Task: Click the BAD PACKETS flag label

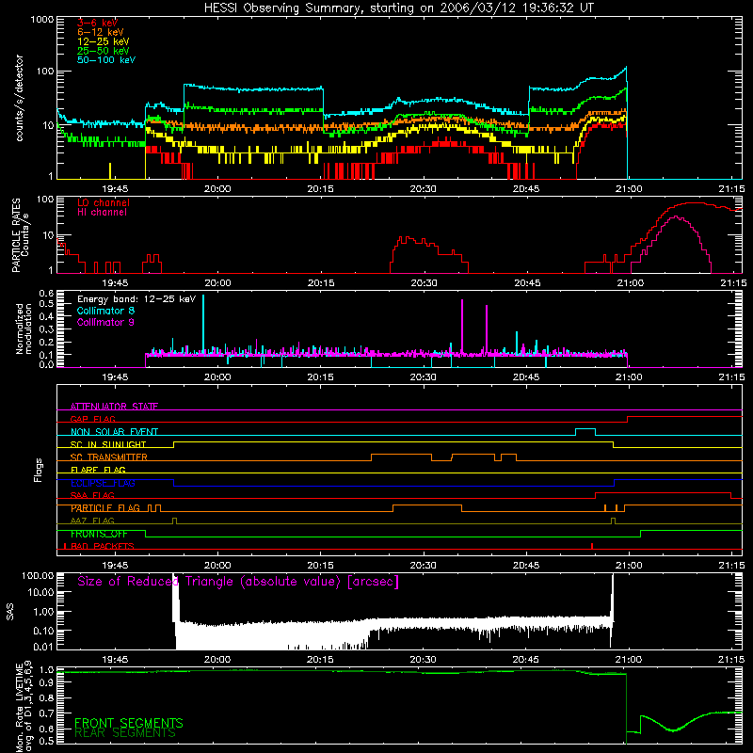Action: pyautogui.click(x=102, y=546)
